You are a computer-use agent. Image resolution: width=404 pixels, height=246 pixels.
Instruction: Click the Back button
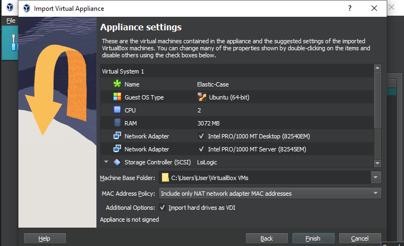(x=266, y=238)
